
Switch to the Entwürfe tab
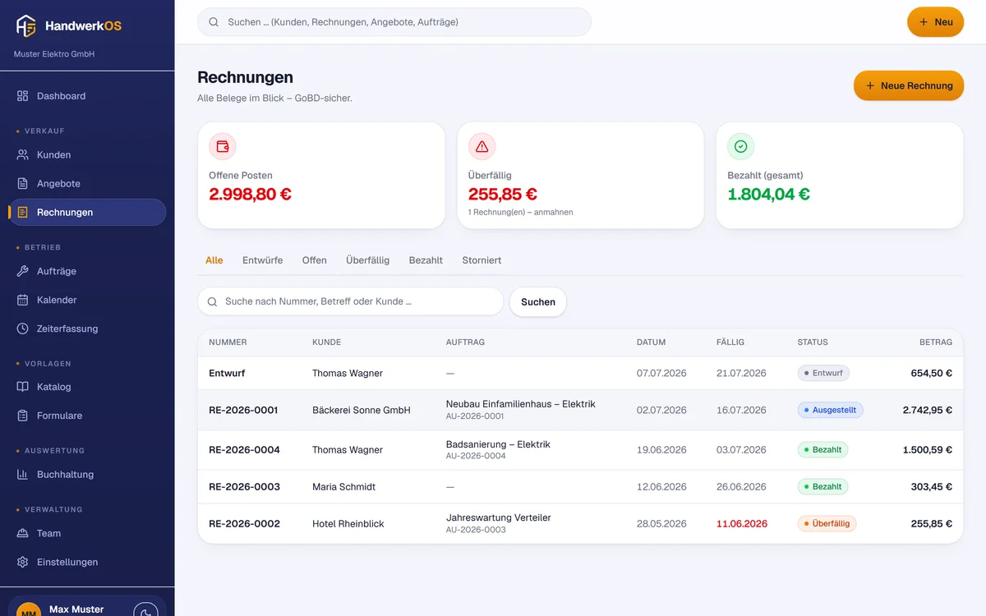click(x=262, y=260)
